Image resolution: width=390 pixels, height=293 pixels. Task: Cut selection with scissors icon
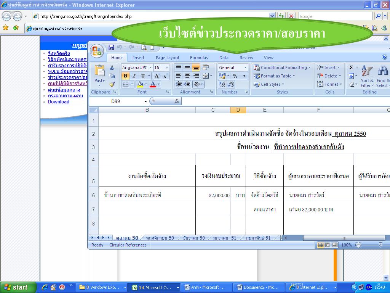point(112,68)
